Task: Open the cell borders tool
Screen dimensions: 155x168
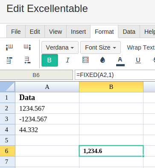Action: pos(85,60)
